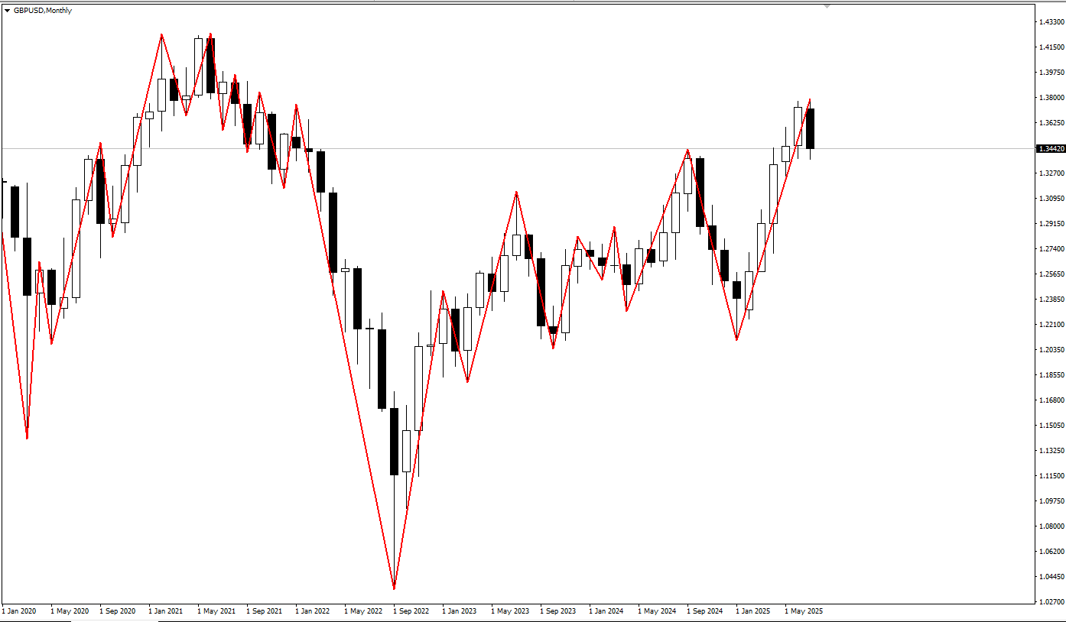1066x622 pixels.
Task: Click the 1.02700 price scale label
Action: click(1051, 601)
